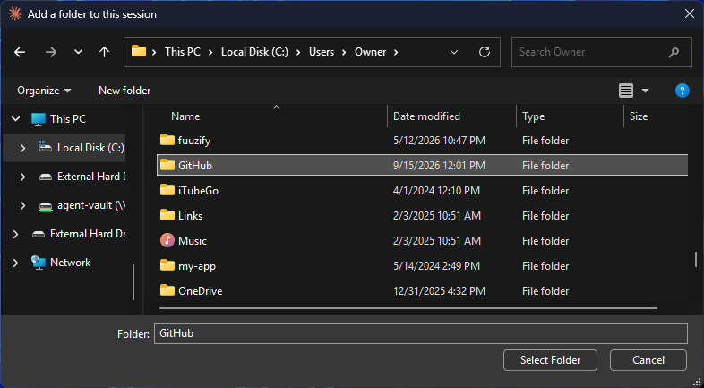Change view with the view icon
This screenshot has height=388, width=704.
point(626,91)
